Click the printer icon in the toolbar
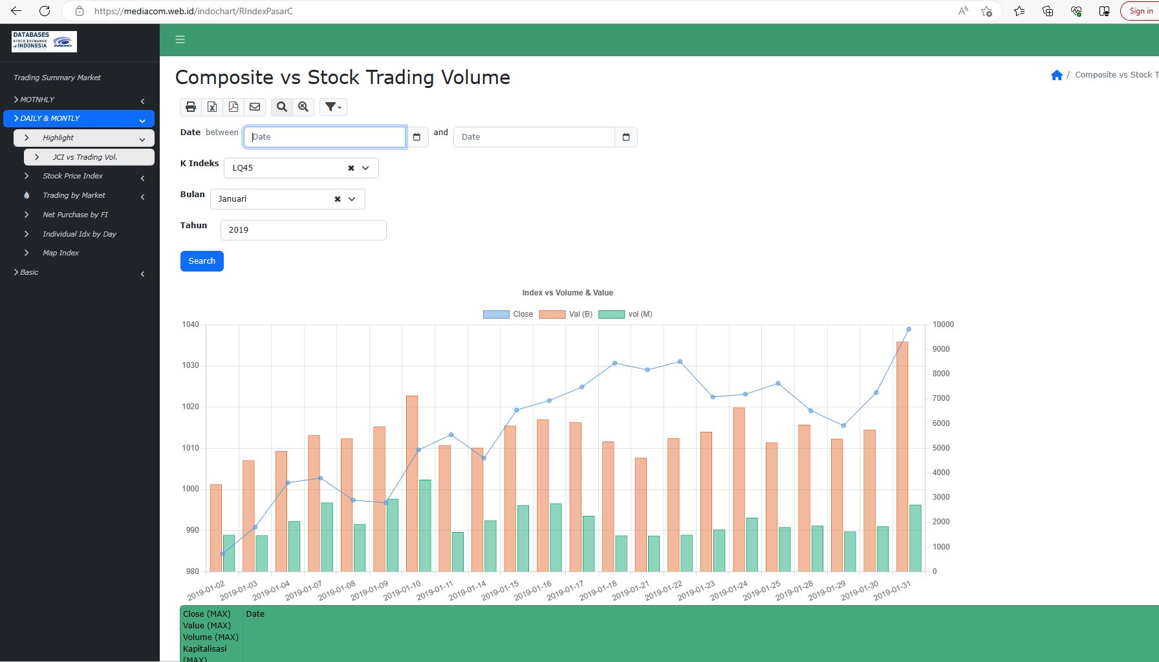This screenshot has width=1159, height=662. click(x=191, y=107)
